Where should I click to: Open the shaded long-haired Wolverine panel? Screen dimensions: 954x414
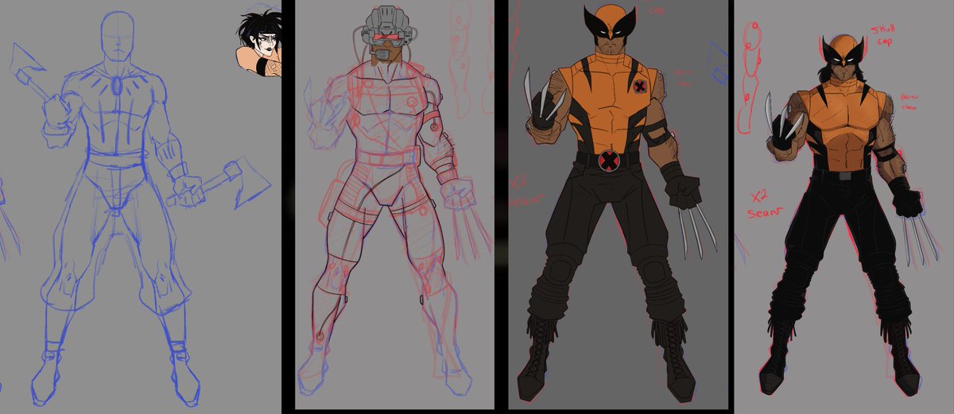[845, 207]
